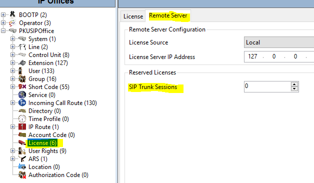Click the User person icon
314x183 pixels.
point(20,71)
